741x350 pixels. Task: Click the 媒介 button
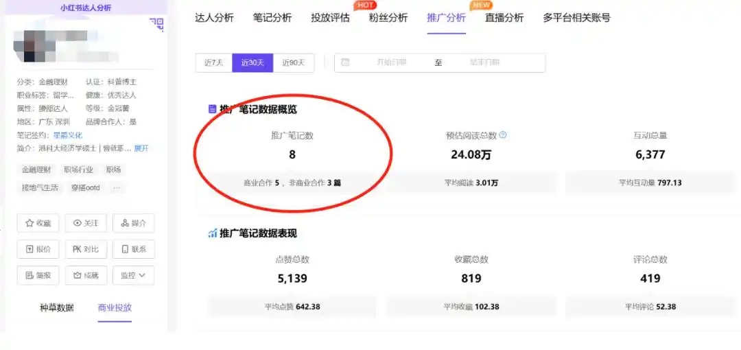pos(134,223)
